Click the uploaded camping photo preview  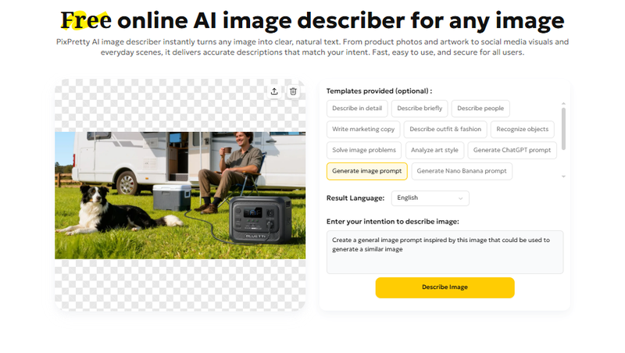pyautogui.click(x=180, y=194)
